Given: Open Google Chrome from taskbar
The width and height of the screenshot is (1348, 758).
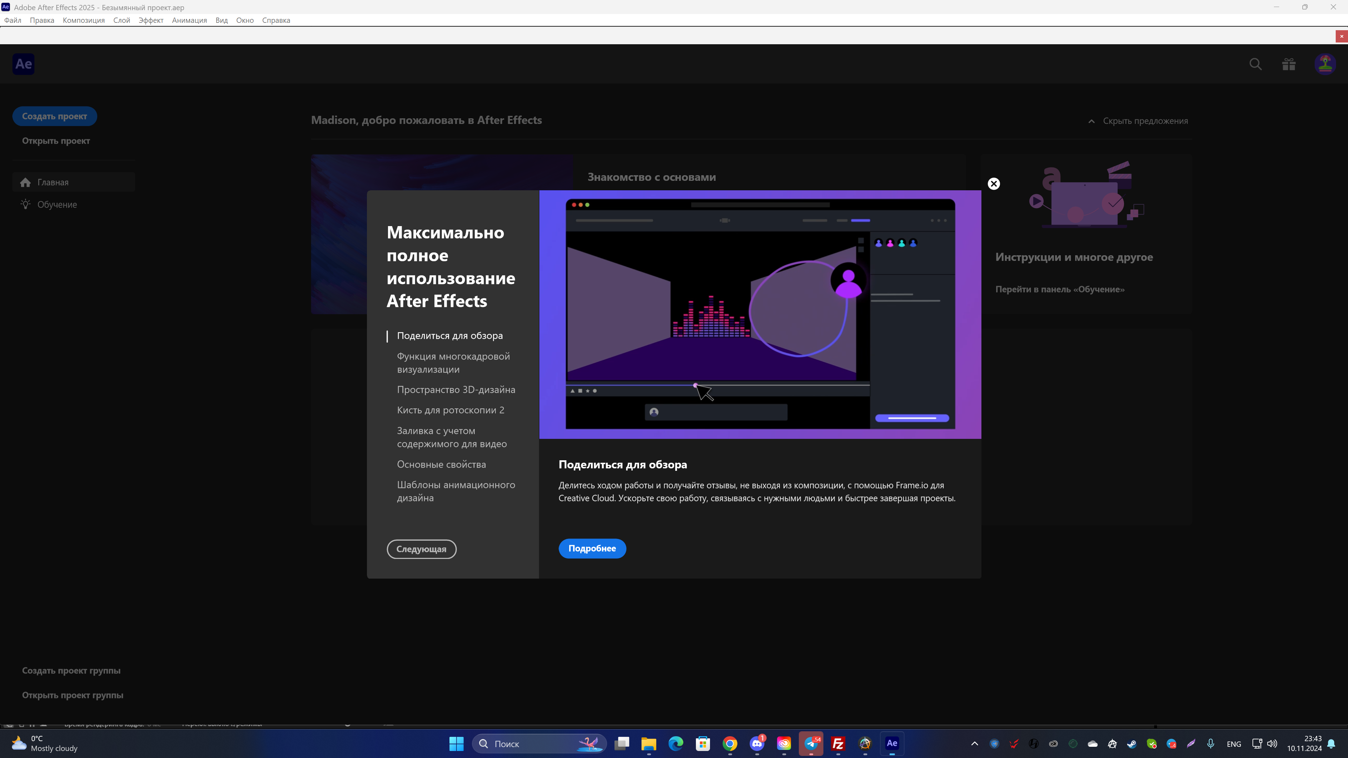Looking at the screenshot, I should point(730,743).
